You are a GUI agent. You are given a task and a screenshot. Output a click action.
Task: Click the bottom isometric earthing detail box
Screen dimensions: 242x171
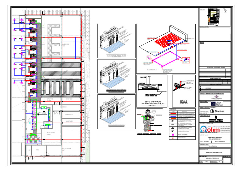pyautogui.click(x=116, y=111)
